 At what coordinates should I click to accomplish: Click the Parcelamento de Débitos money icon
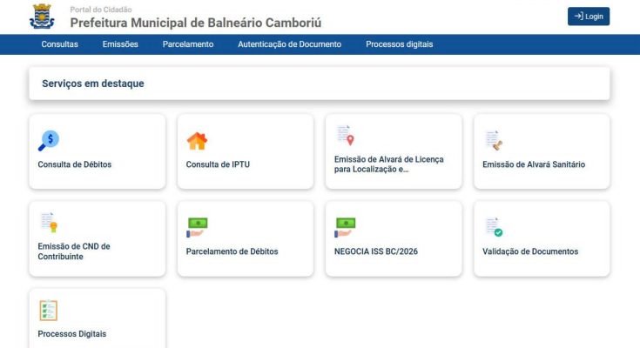click(x=198, y=226)
